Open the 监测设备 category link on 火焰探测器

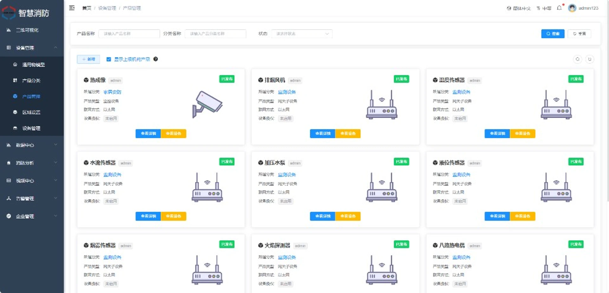click(287, 257)
